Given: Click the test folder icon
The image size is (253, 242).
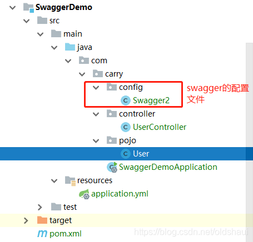Looking at the screenshot, I should [56, 207].
